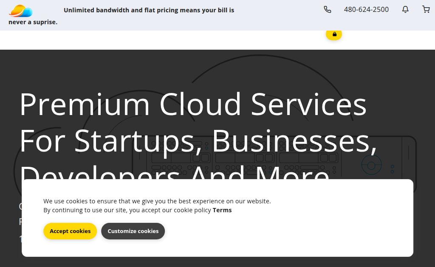Click the 'We use cookies to ensure' text
The image size is (435, 267).
click(157, 201)
